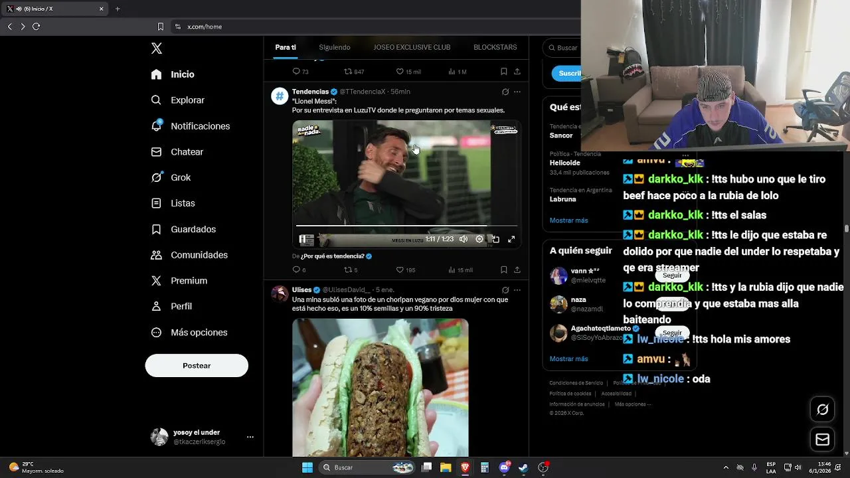The image size is (850, 478).
Task: Open the BLOCKSTARS tab
Action: pyautogui.click(x=495, y=47)
